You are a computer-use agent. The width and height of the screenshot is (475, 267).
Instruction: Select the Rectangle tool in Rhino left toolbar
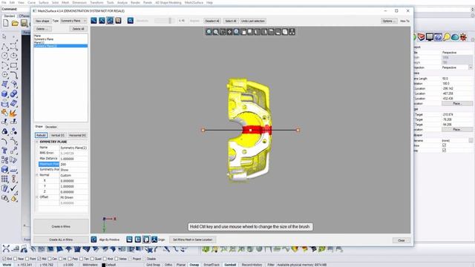click(13, 65)
